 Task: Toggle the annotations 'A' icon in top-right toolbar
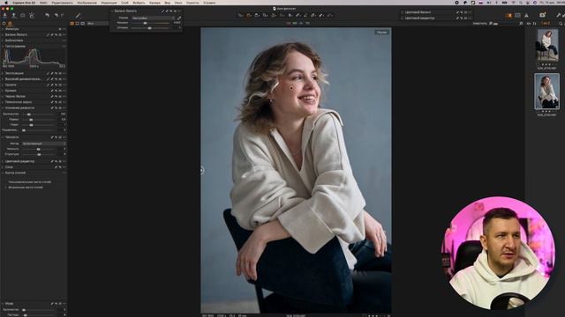526,16
